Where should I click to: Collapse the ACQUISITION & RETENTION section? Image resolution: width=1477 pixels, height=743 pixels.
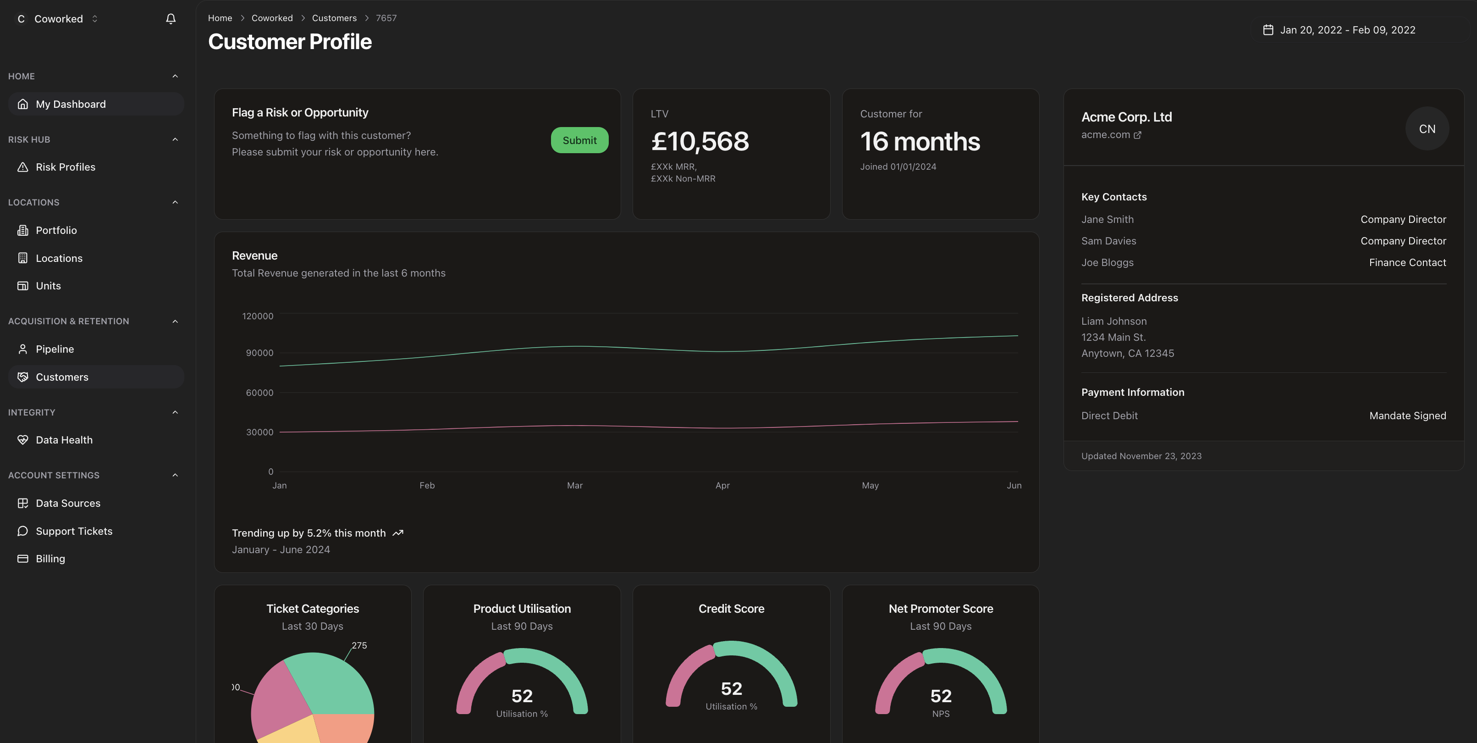click(175, 321)
